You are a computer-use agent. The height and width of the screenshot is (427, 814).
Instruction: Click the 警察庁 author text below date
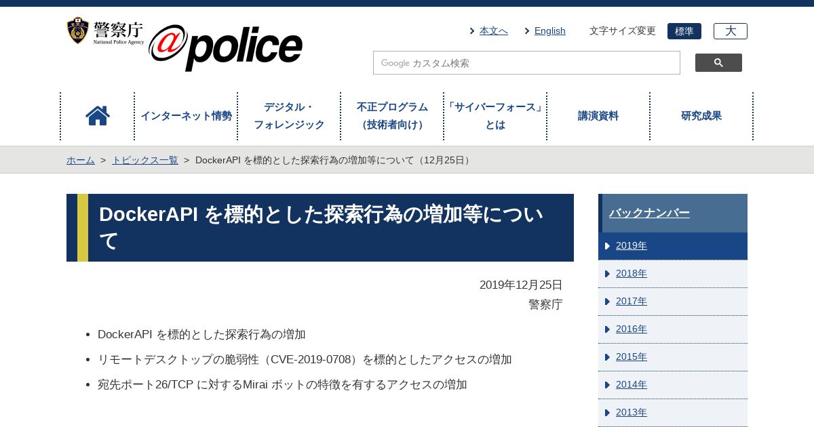click(545, 304)
